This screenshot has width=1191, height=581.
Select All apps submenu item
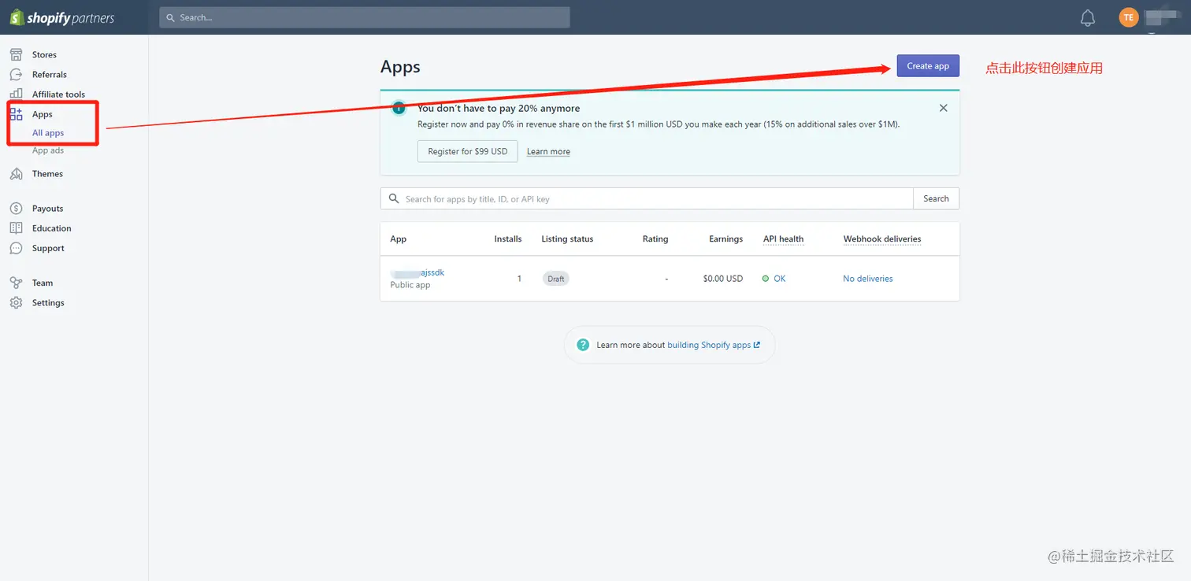48,133
